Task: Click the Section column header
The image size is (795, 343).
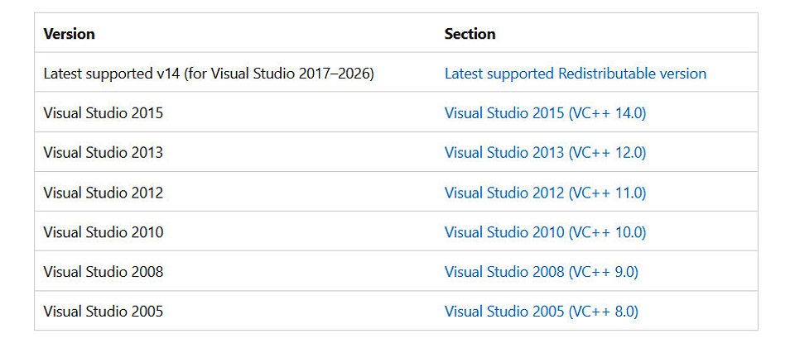Action: tap(470, 34)
